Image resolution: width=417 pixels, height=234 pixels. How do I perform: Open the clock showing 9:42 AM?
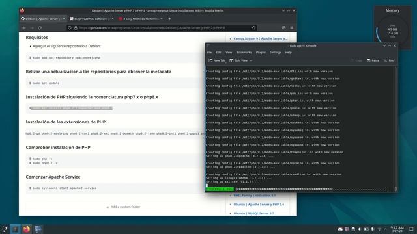pos(397,229)
